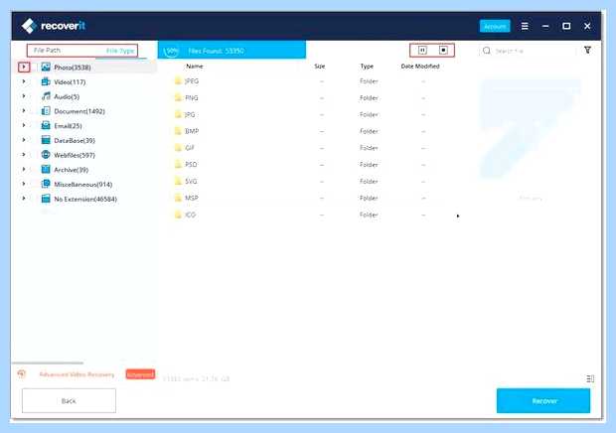Expand the No Extension(46584) tree node
This screenshot has height=433, width=616.
[x=24, y=199]
